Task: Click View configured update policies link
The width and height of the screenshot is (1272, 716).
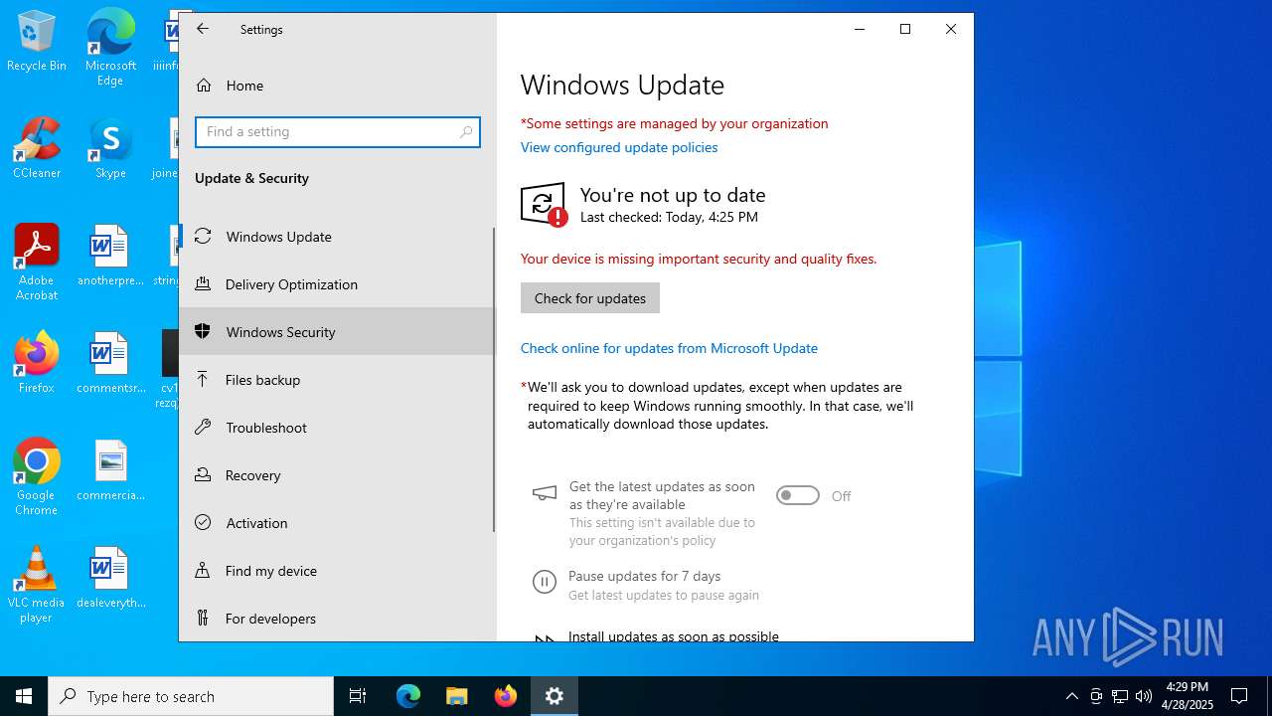Action: pyautogui.click(x=619, y=147)
